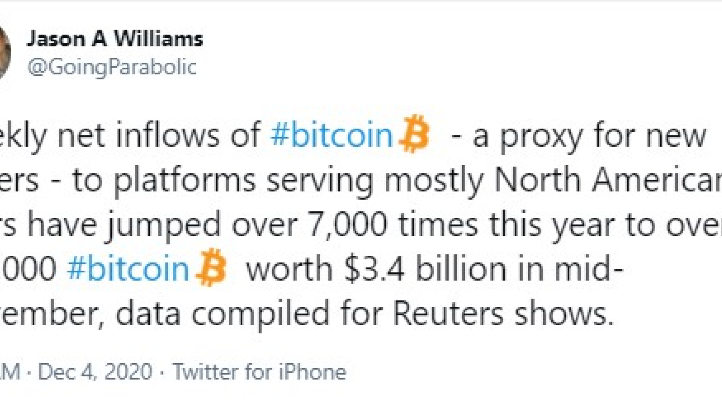Click the 'Twitter for iPhone' source label
The height and width of the screenshot is (406, 722).
pyautogui.click(x=260, y=372)
